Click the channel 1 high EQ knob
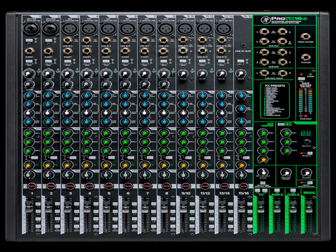 [x=28, y=96]
